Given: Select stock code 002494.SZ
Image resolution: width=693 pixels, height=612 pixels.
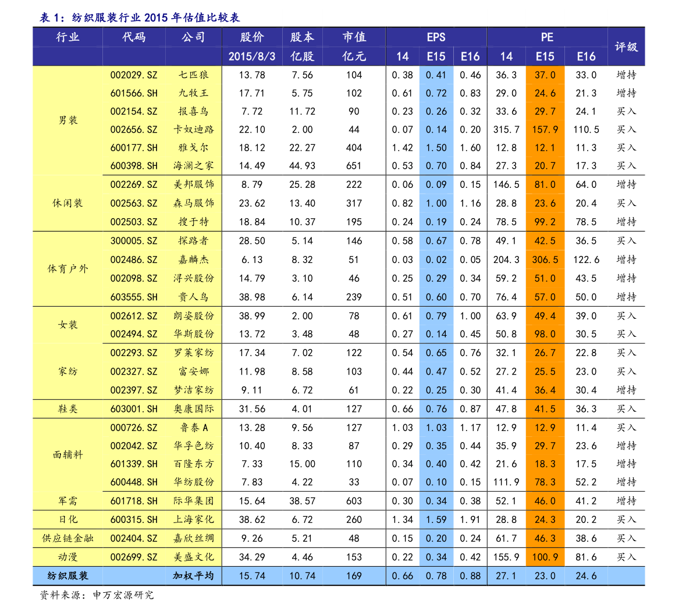Looking at the screenshot, I should coord(134,334).
